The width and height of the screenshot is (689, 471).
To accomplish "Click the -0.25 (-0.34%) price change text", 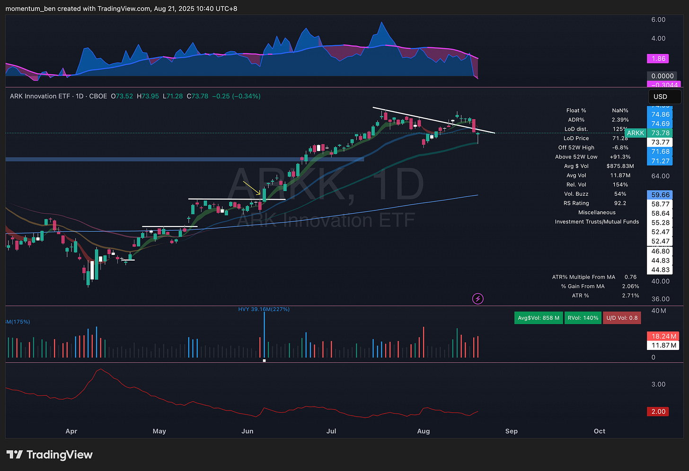I will pyautogui.click(x=236, y=96).
